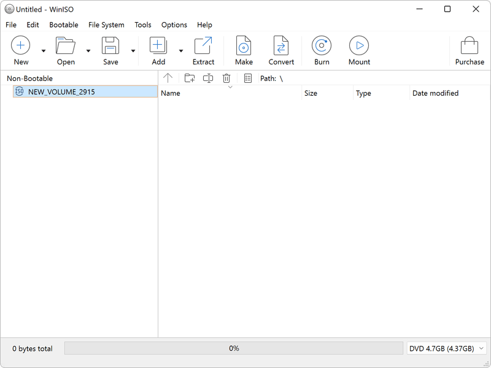The image size is (491, 368).
Task: Expand the dropdown arrow next to Open
Action: (88, 51)
